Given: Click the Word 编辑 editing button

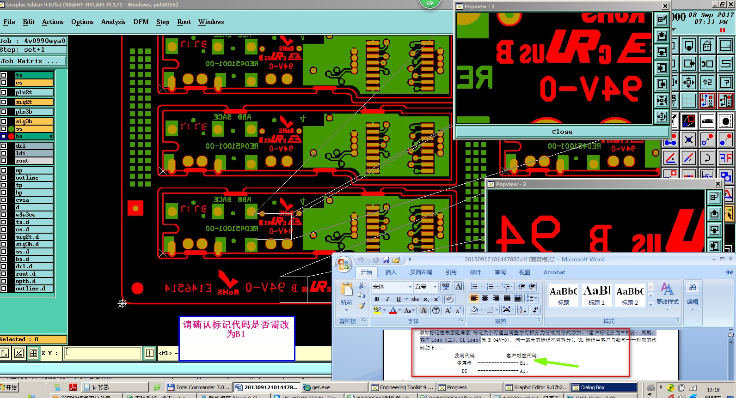Looking at the screenshot, I should click(693, 294).
